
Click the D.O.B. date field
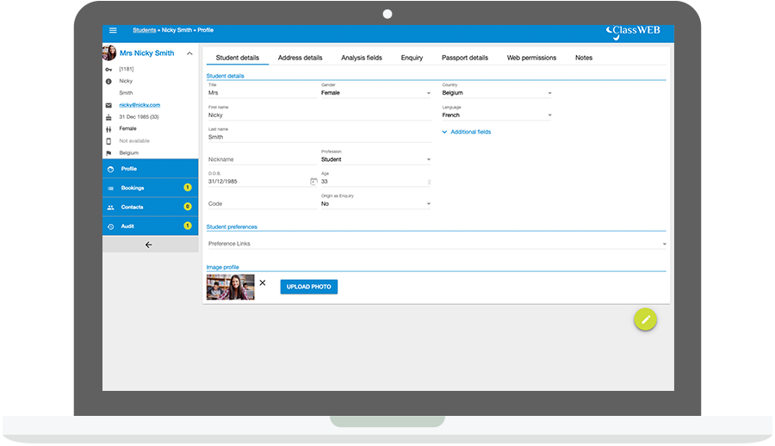258,182
